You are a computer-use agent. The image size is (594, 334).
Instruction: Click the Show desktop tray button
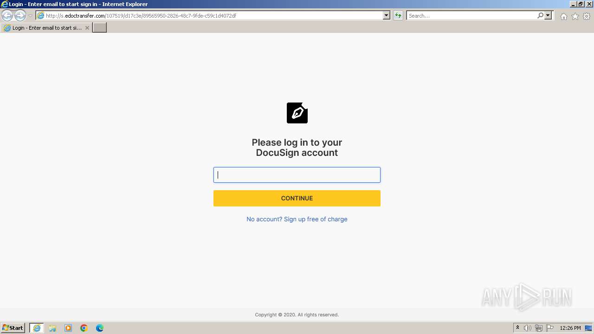588,328
